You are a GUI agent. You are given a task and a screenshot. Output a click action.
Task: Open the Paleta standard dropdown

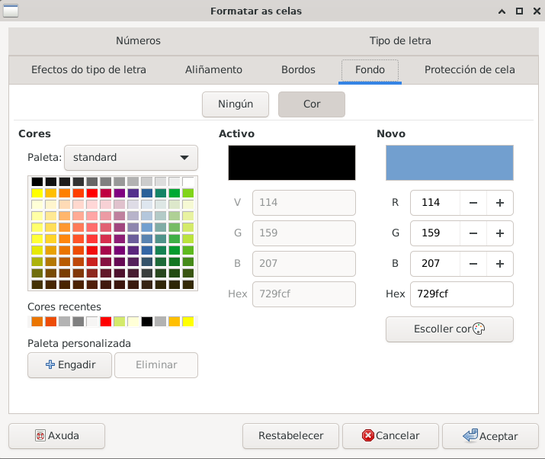click(x=130, y=158)
